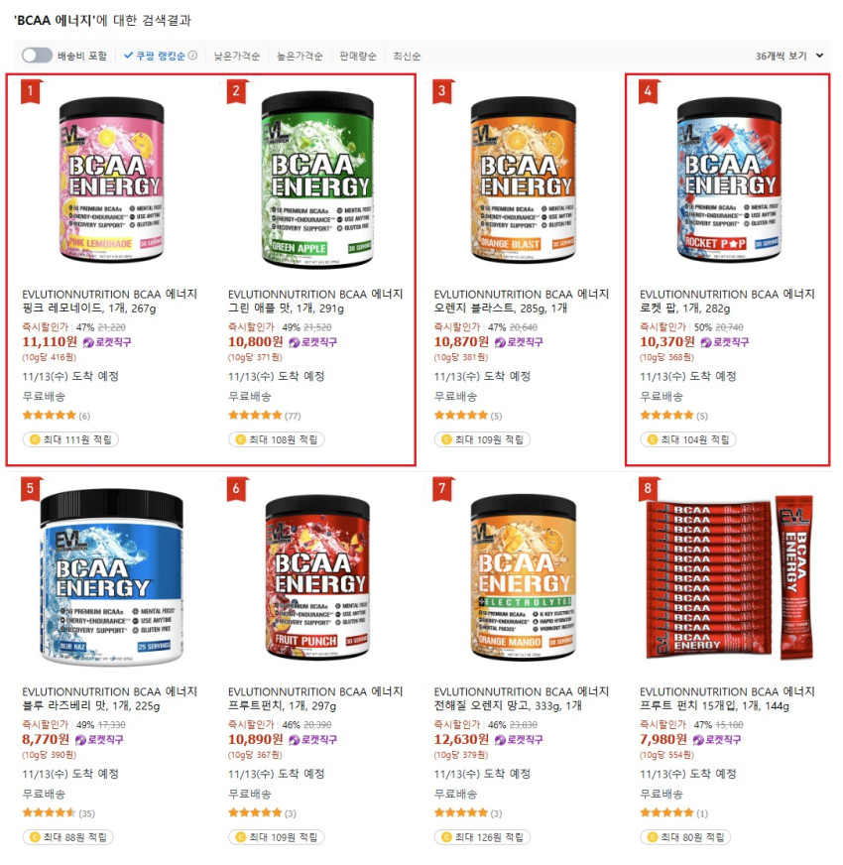Click the 최대 111원 적립 coin badge
843x865 pixels.
70,439
